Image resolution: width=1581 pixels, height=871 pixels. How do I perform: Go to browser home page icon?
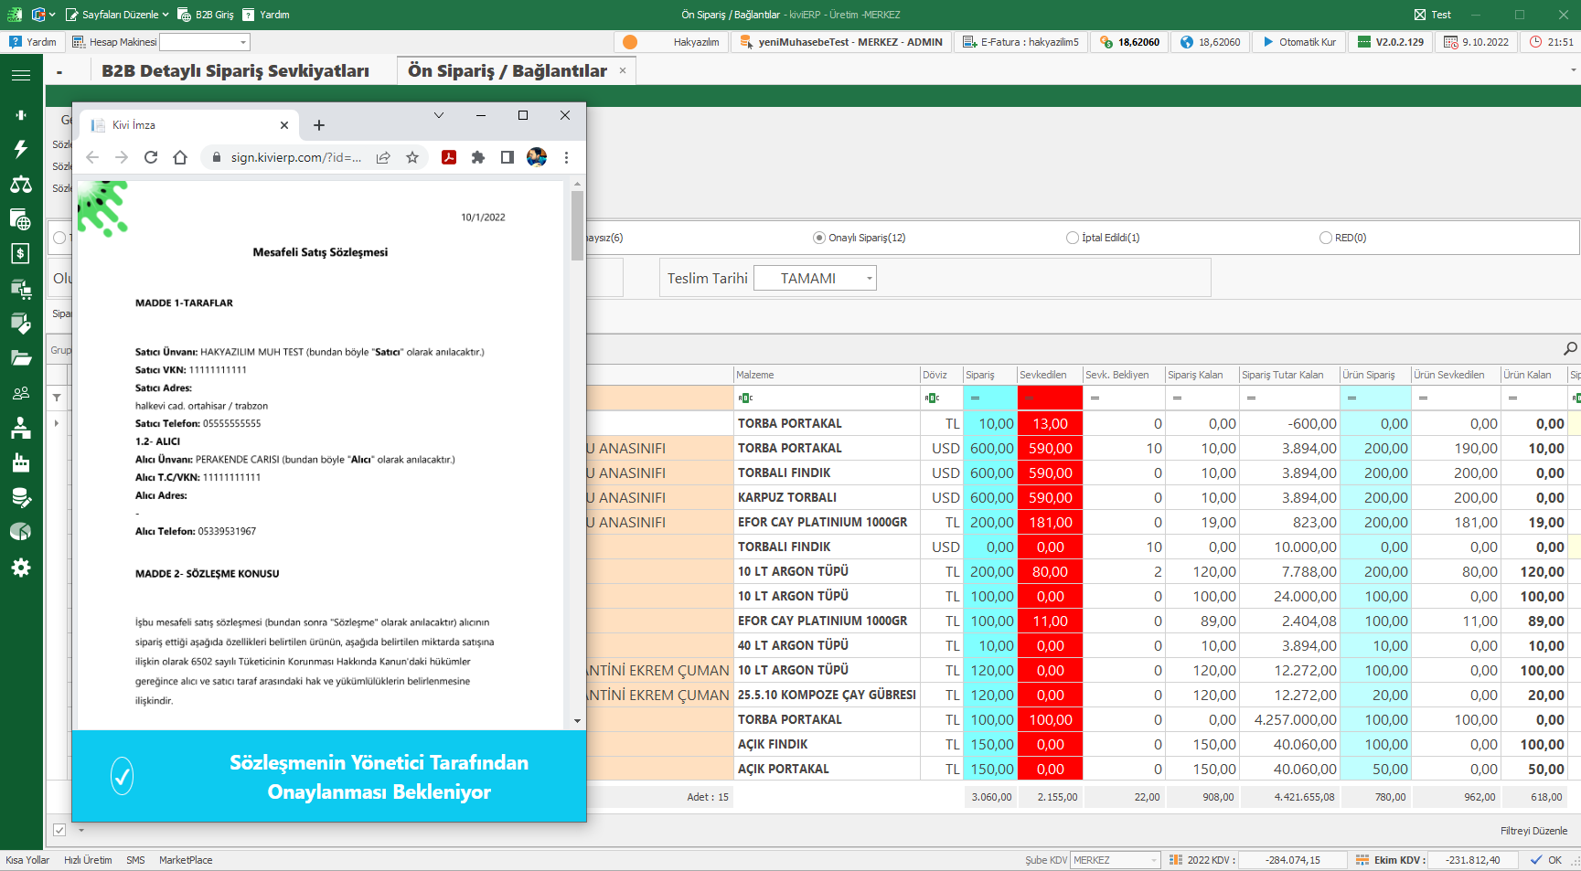pos(180,157)
